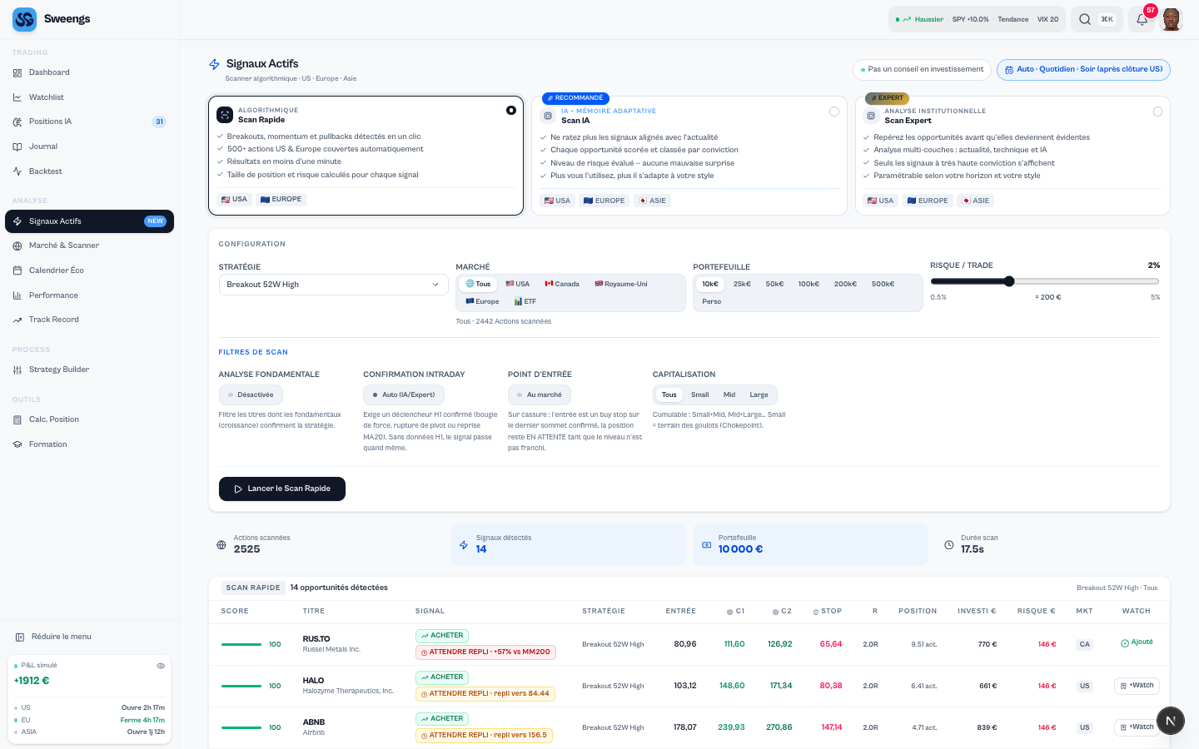
Task: Click the Calc. Position calculator icon
Action: [x=17, y=419]
